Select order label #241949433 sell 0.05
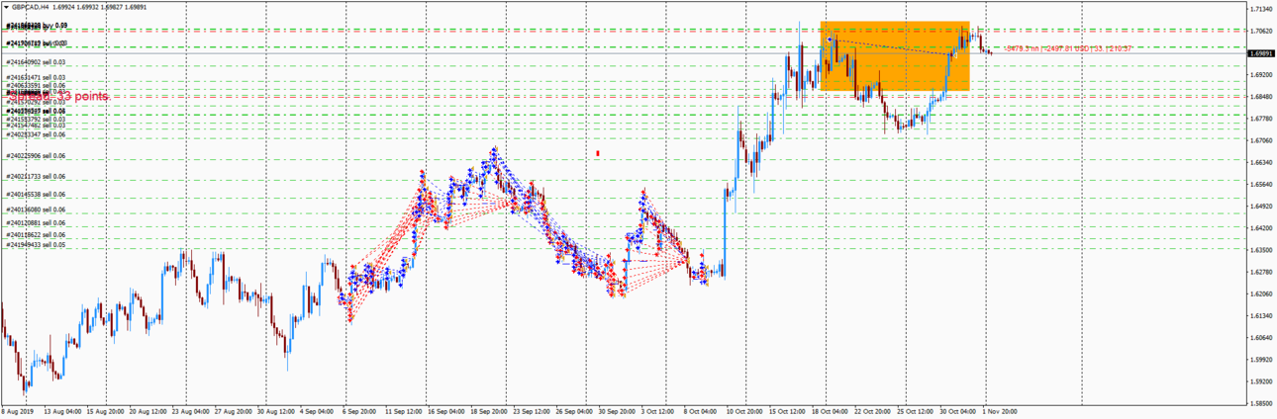Image resolution: width=1277 pixels, height=419 pixels. 36,244
